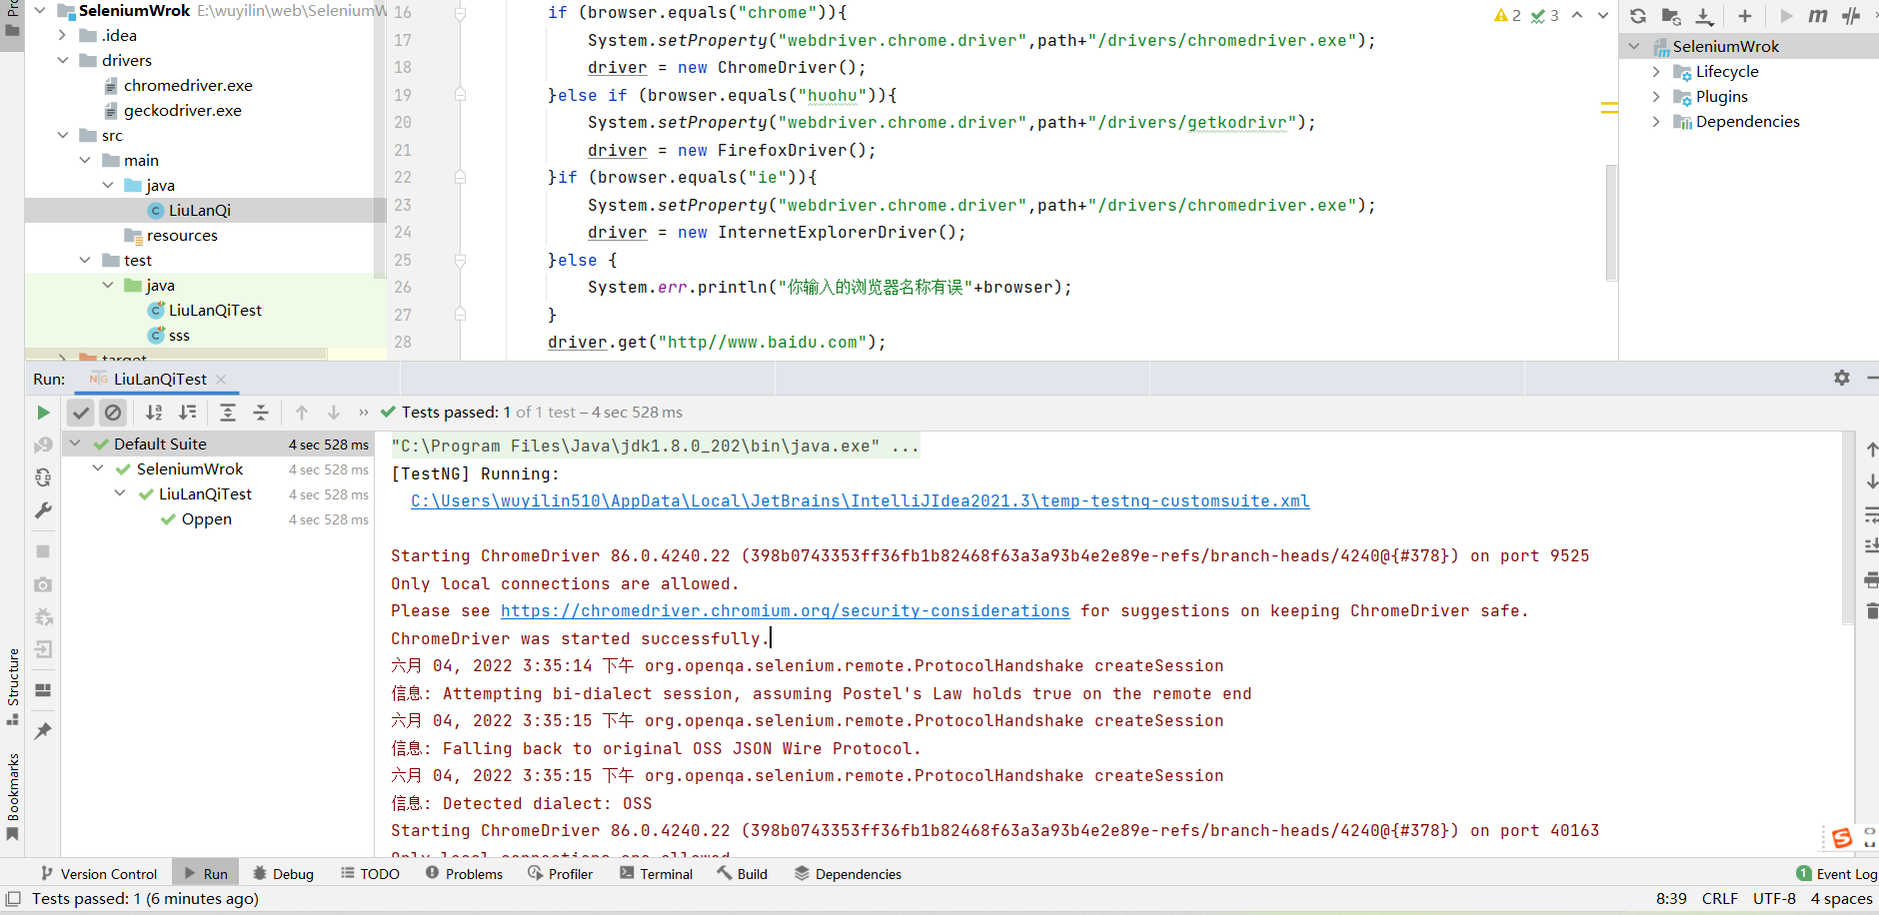Click the Exit icon in Run sidebar
Screen dimensions: 1879x915
point(43,650)
